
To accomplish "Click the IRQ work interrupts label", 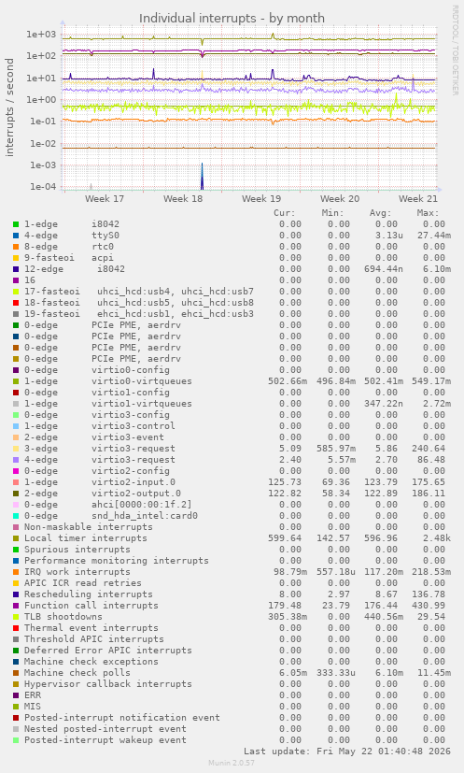I will [x=77, y=572].
